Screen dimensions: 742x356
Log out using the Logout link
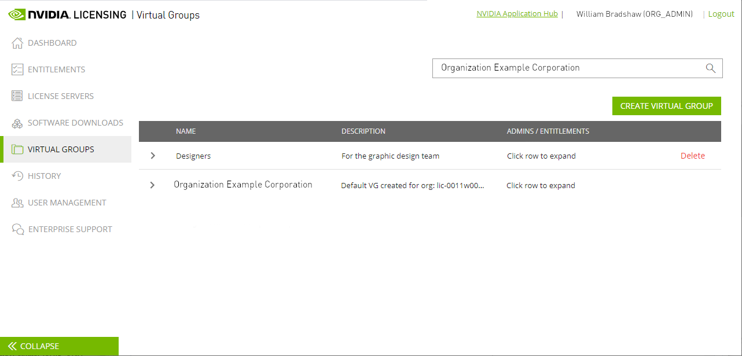point(721,14)
